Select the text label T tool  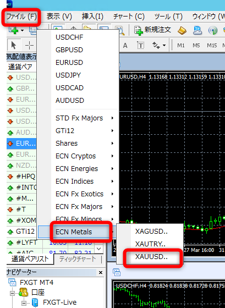[x=140, y=46]
